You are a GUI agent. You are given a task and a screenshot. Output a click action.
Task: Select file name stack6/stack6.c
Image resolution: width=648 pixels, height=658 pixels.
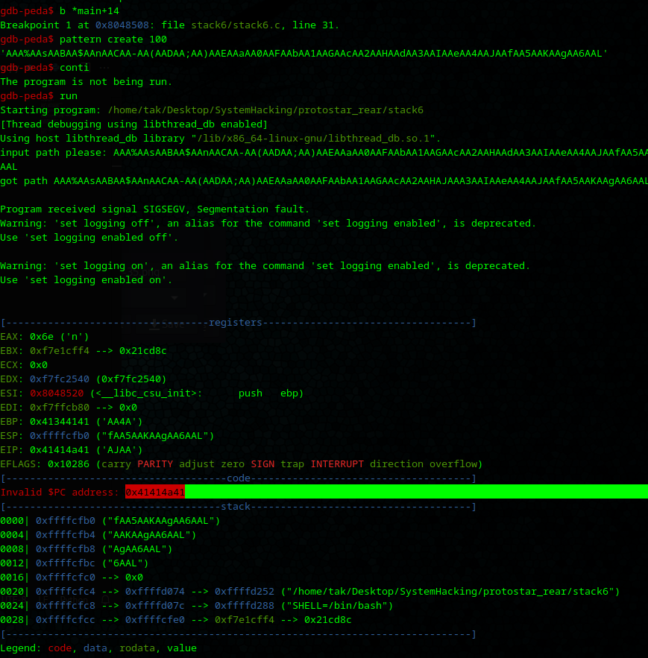236,25
